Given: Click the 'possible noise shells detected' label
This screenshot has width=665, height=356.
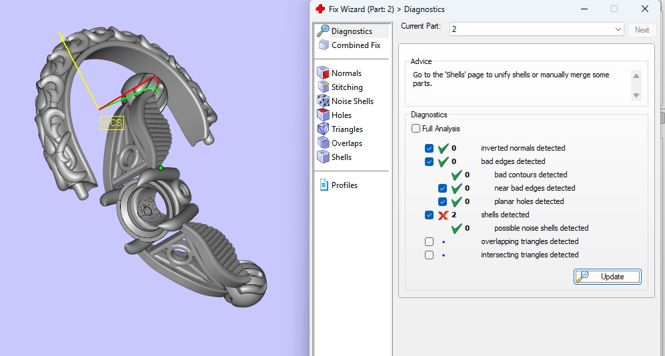Looking at the screenshot, I should tap(541, 229).
